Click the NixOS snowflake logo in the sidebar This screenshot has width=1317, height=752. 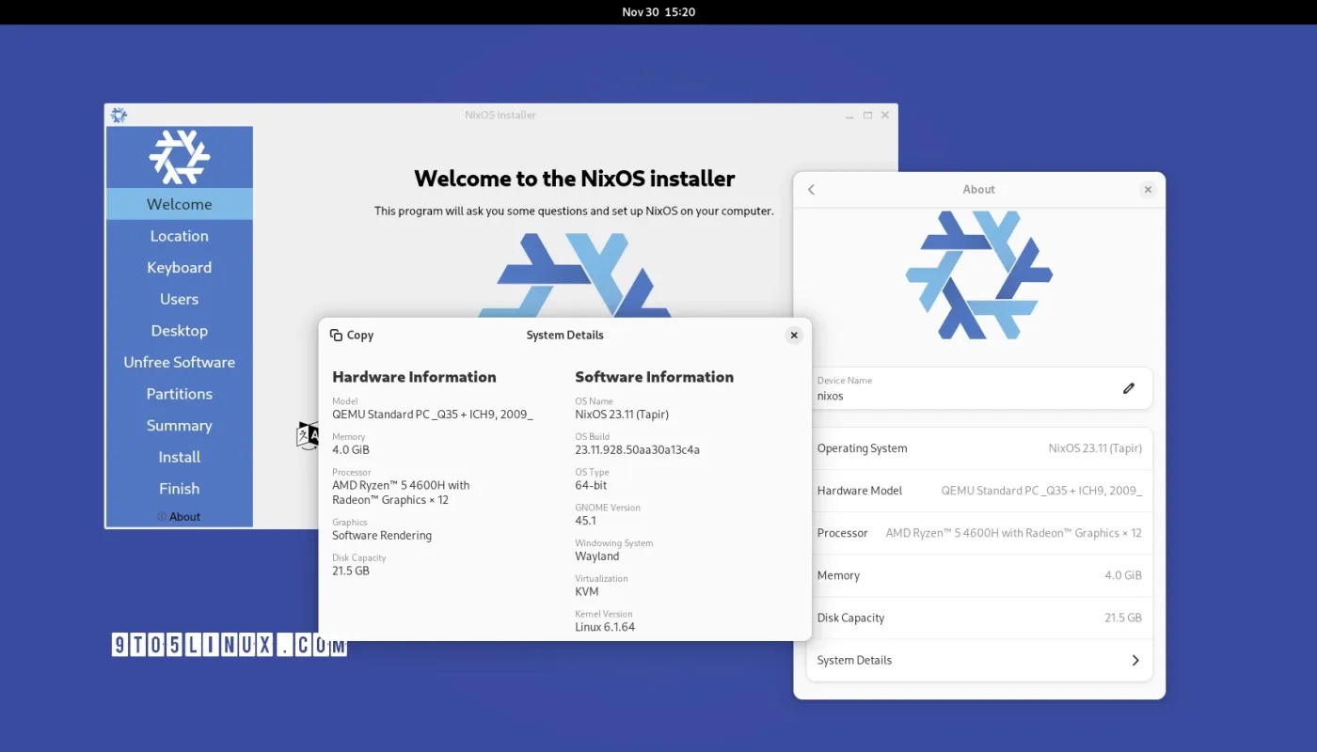click(179, 160)
